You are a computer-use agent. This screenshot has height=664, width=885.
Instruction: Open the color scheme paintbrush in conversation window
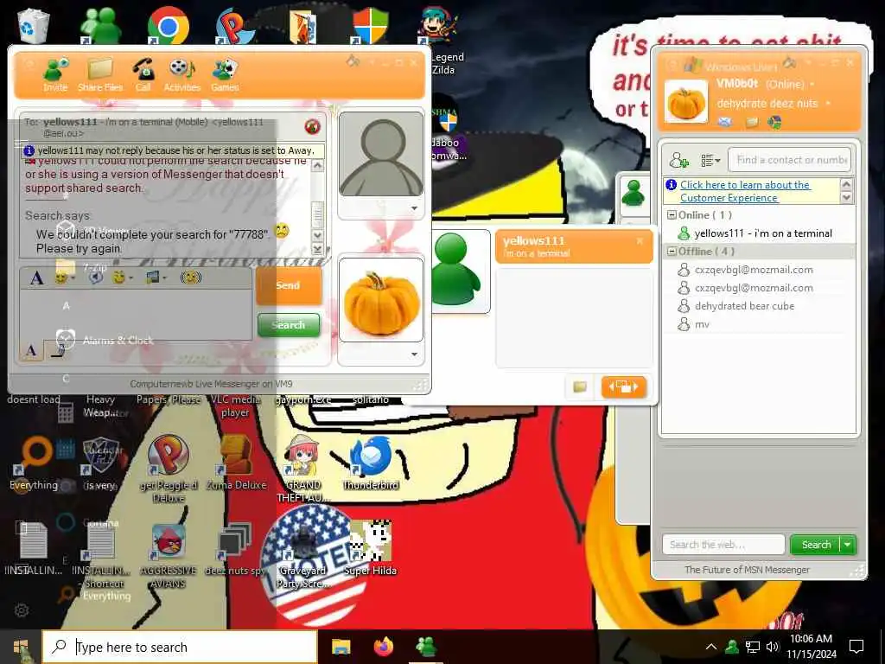click(x=353, y=61)
